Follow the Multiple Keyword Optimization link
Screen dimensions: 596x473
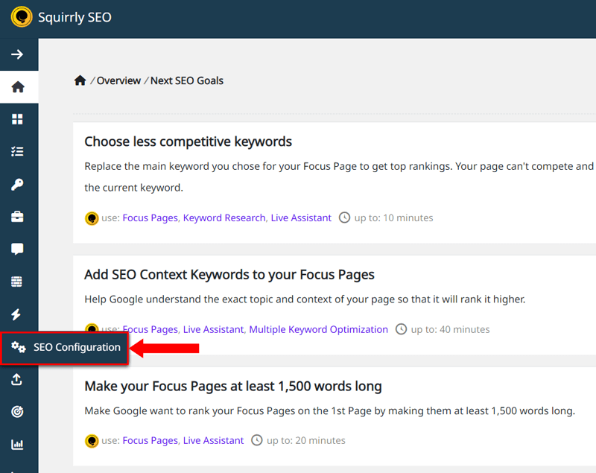click(319, 329)
